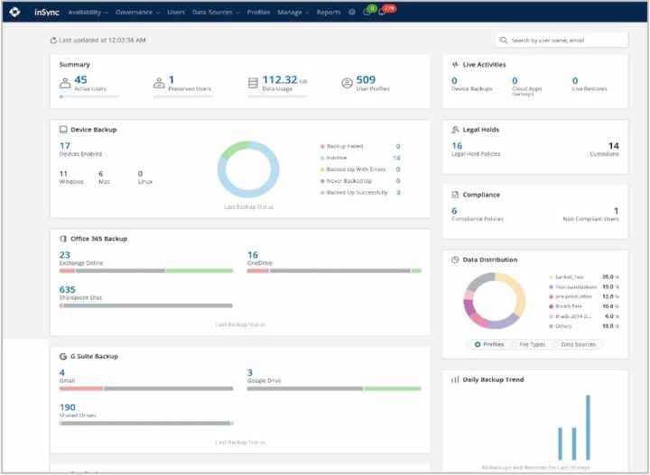Click the Compliance document icon

pyautogui.click(x=455, y=195)
